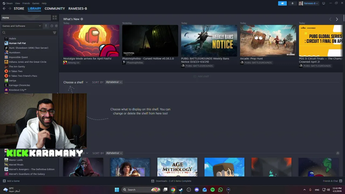Screen dimensions: 345x194
Task: Open Alphabetical sort dropdown on new shelf
Action: click(x=114, y=82)
